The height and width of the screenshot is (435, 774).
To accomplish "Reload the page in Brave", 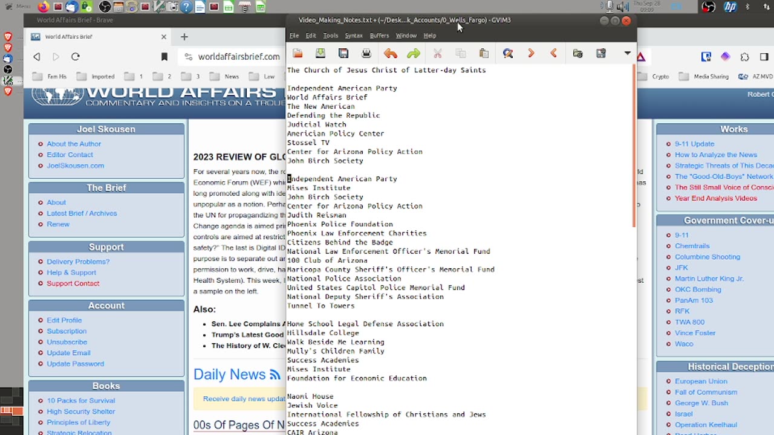I will 76,57.
